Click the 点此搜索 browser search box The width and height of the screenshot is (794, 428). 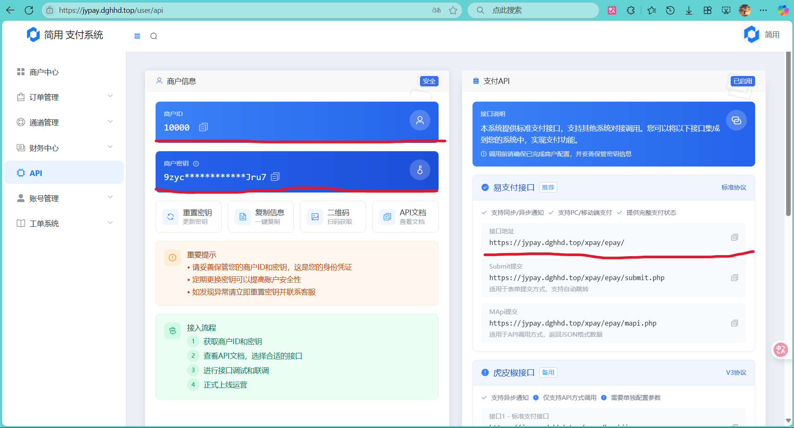point(533,10)
